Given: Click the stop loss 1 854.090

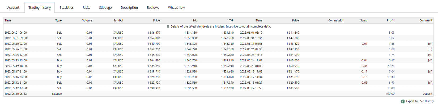Looking at the screenshot, I should pos(190,55).
